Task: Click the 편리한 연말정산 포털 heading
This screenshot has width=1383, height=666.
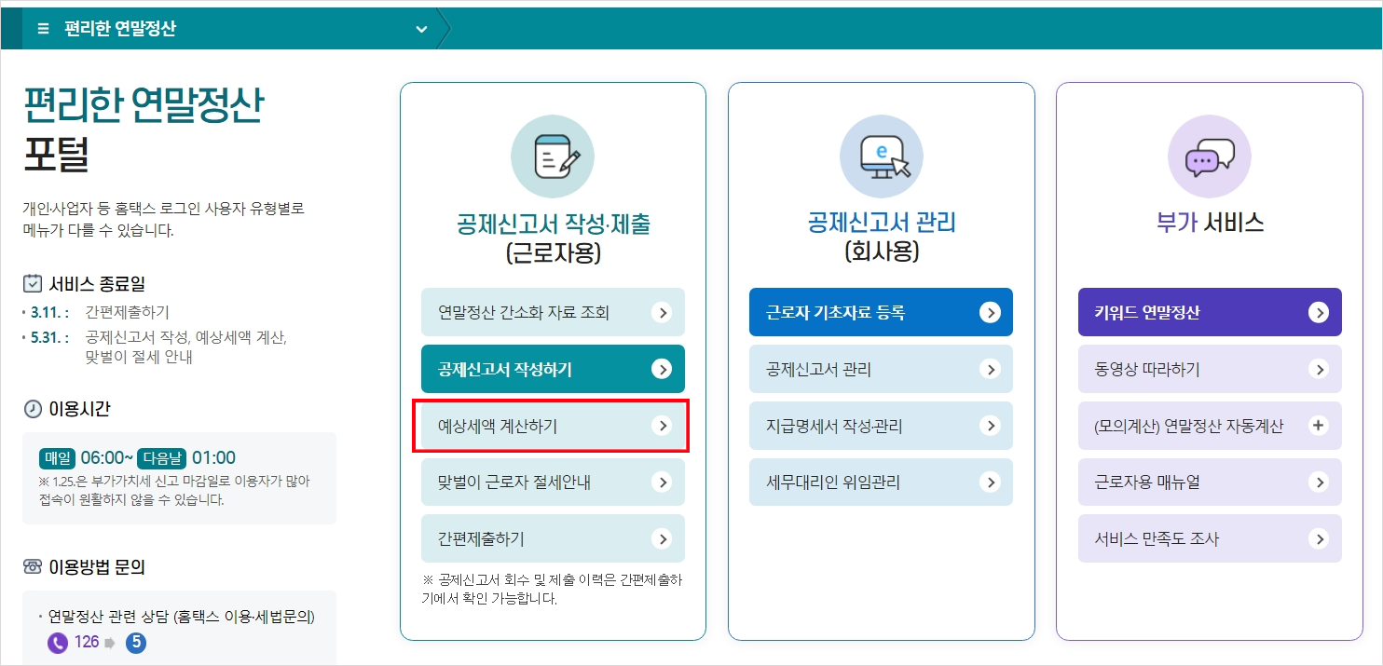Action: 144,130
